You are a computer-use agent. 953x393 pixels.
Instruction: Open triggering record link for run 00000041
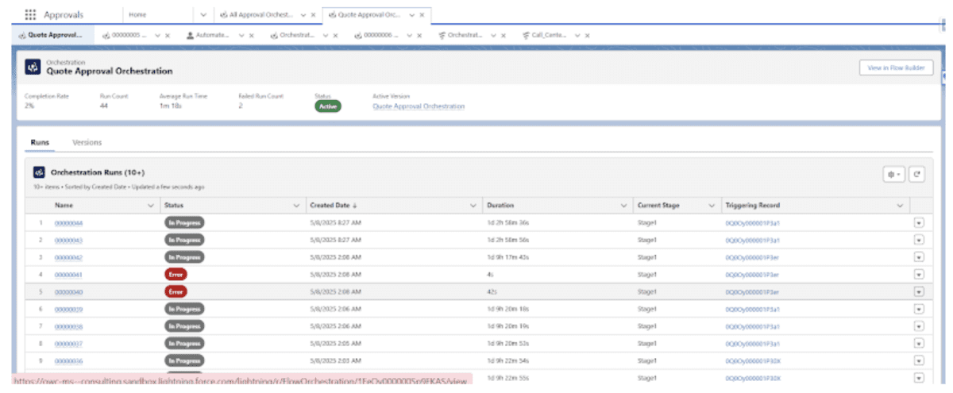pos(752,275)
